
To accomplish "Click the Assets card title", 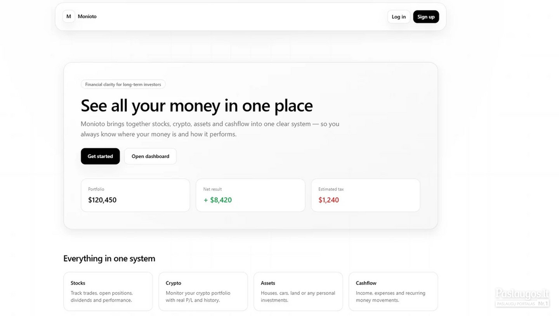I will coord(268,283).
